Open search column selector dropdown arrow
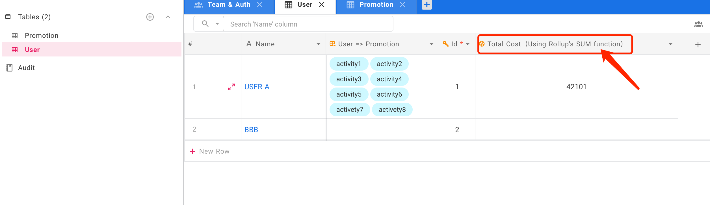710x205 pixels. point(217,24)
